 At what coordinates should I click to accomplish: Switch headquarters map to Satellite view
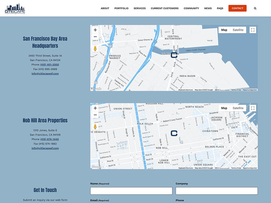[238, 30]
